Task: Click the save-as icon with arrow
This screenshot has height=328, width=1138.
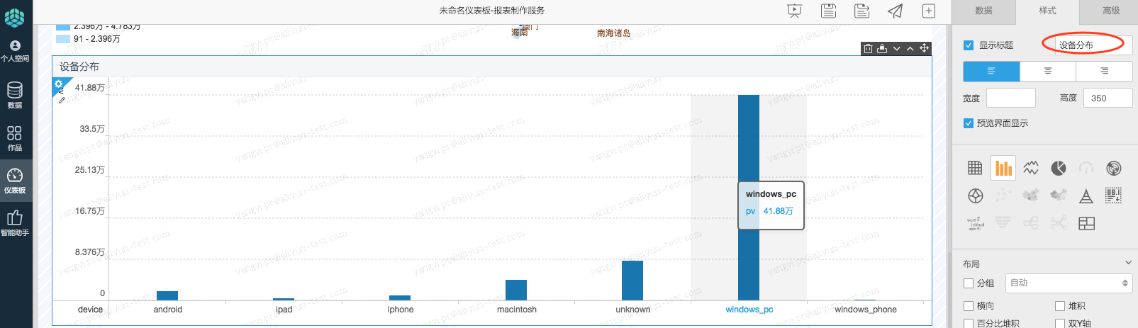Action: point(861,11)
